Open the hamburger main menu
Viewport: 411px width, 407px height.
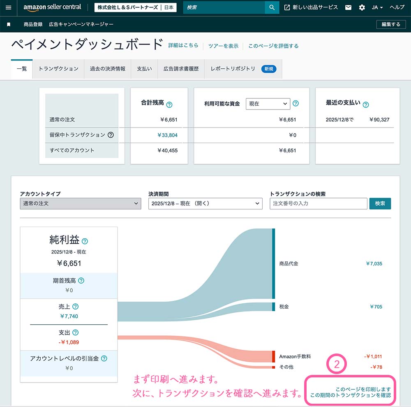click(x=9, y=7)
